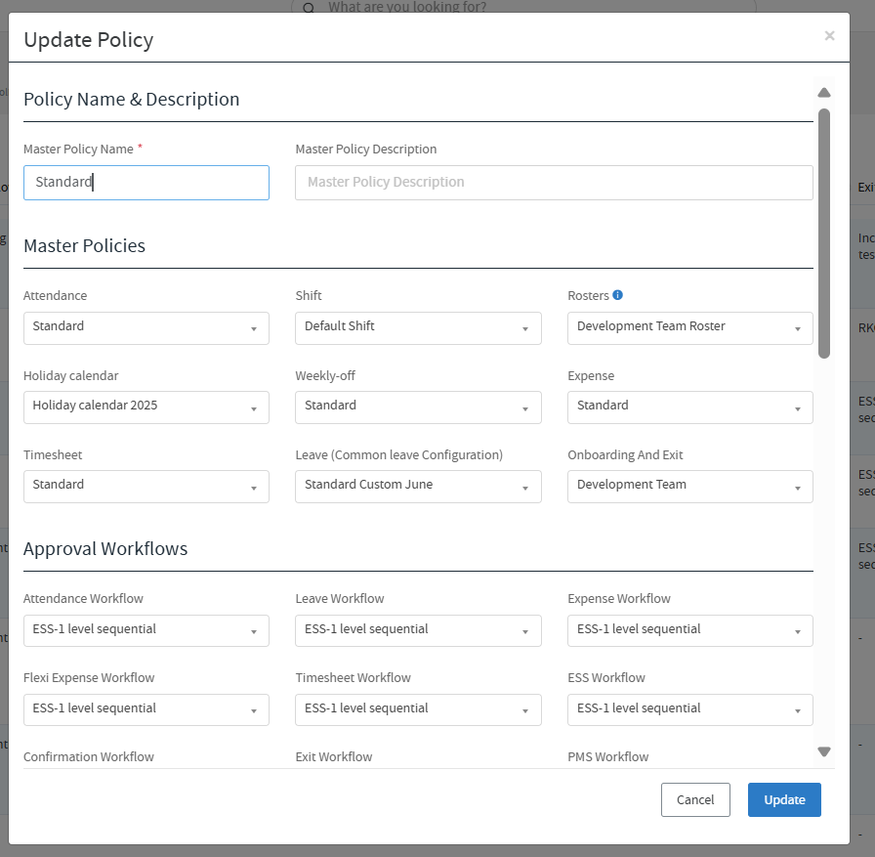Viewport: 875px width, 857px height.
Task: Open the Weekly-off dropdown
Action: (418, 407)
